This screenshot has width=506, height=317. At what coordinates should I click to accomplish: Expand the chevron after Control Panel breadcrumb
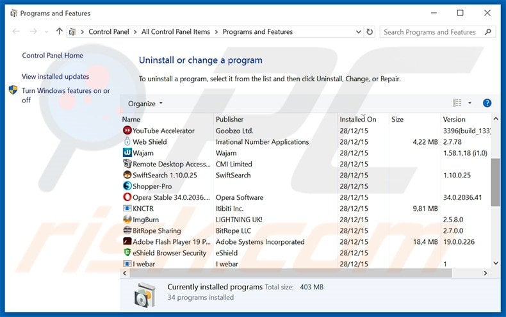point(135,31)
